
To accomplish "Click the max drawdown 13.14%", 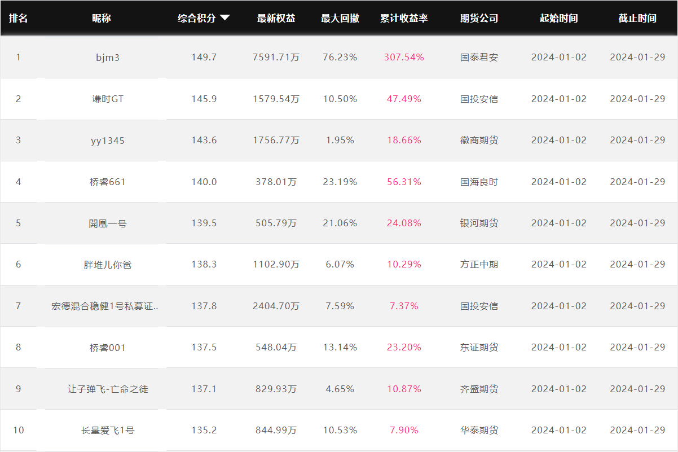I will [340, 348].
